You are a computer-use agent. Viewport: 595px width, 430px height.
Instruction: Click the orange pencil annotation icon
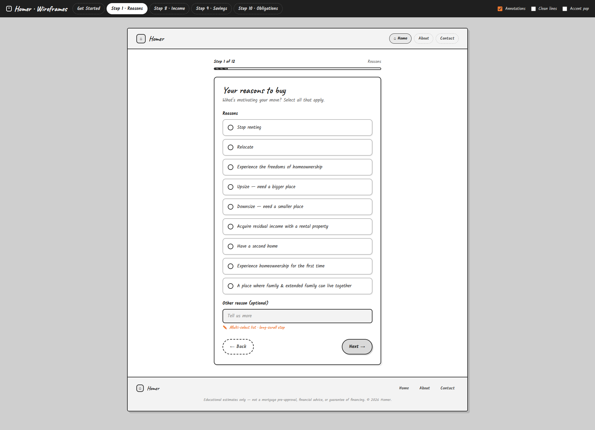pyautogui.click(x=225, y=328)
